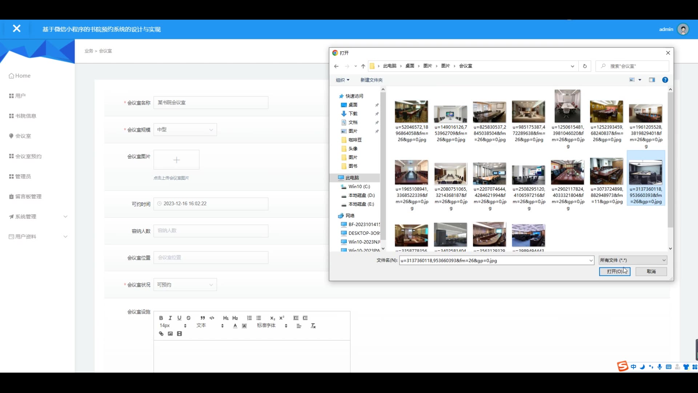Click the insert video icon in the editor
Image resolution: width=698 pixels, height=393 pixels.
click(179, 334)
